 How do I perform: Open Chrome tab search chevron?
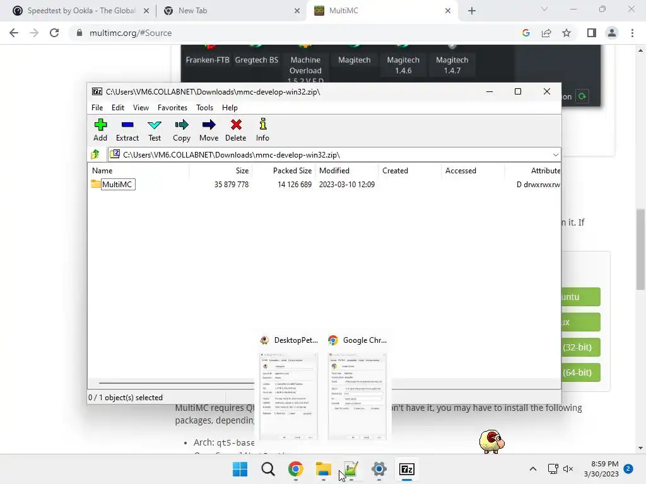(544, 9)
